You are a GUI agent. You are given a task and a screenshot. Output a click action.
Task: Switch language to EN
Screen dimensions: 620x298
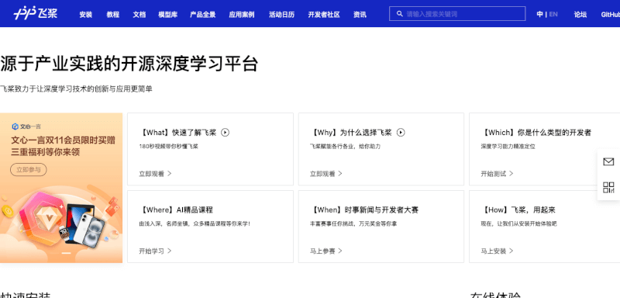coord(553,14)
